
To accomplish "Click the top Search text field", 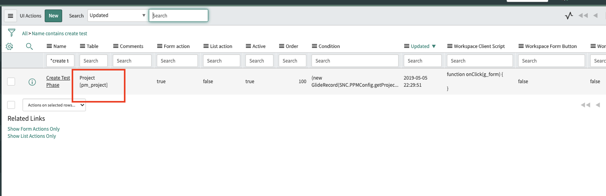I will pos(179,16).
